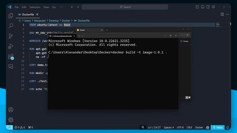Image resolution: width=237 pixels, height=133 pixels.
Task: Click the minimap in the editor
Action: 219,25
